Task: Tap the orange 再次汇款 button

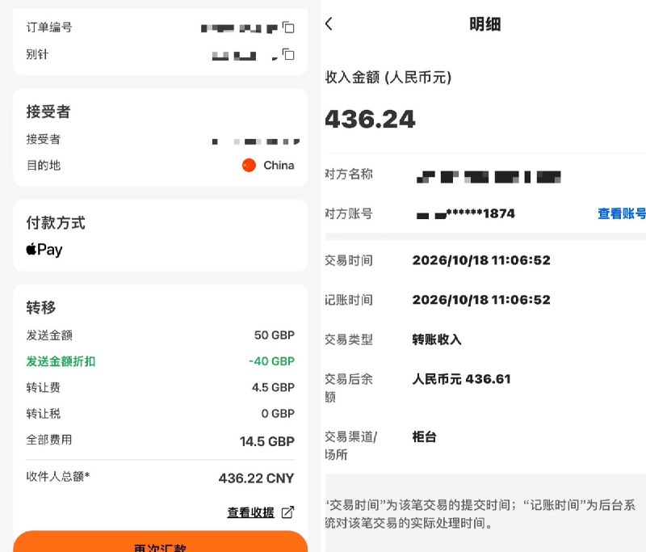Action: pos(160,541)
